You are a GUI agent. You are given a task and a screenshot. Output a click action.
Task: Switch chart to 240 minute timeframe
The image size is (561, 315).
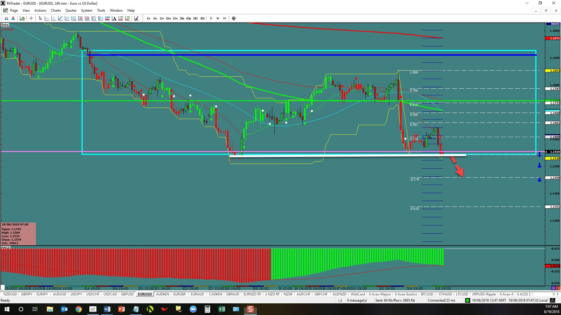click(x=195, y=18)
